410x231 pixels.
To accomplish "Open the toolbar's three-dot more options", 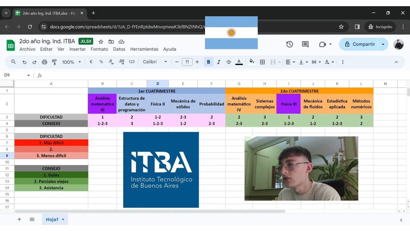I will pyautogui.click(x=343, y=62).
